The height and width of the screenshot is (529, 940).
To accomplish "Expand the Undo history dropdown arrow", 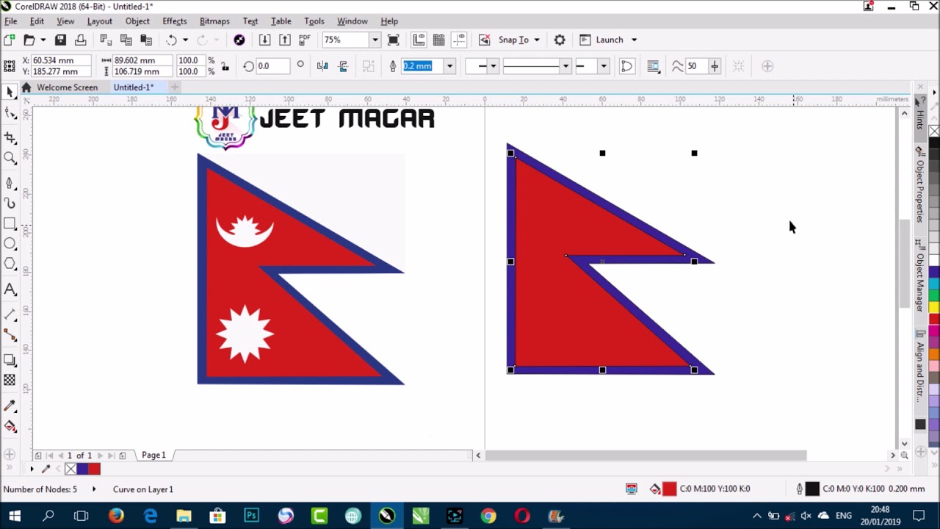I will click(185, 40).
